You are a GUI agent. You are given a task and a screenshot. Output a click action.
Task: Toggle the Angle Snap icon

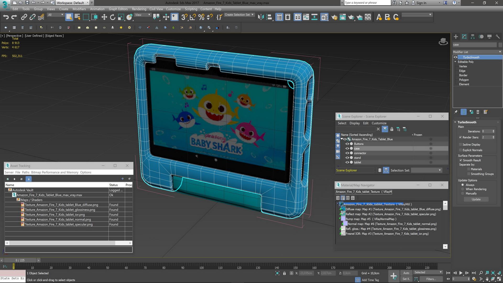click(193, 17)
